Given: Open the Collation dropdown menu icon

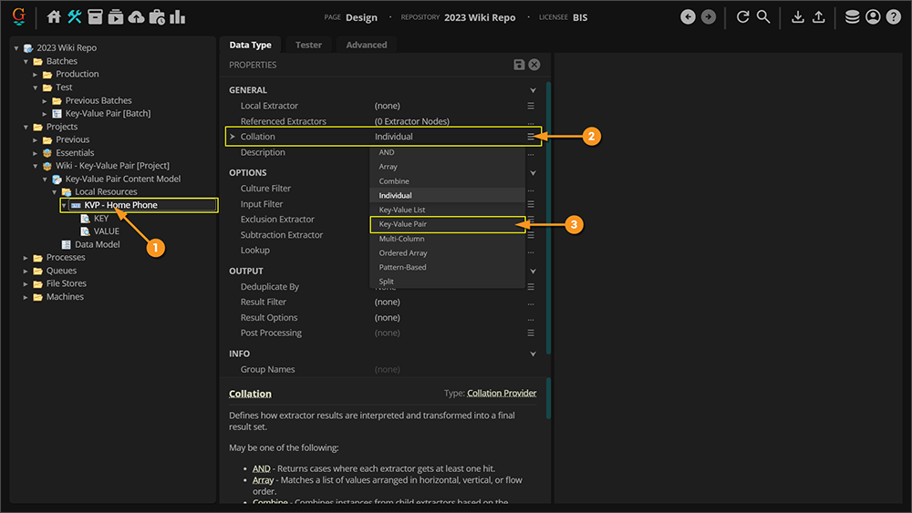Looking at the screenshot, I should (531, 137).
